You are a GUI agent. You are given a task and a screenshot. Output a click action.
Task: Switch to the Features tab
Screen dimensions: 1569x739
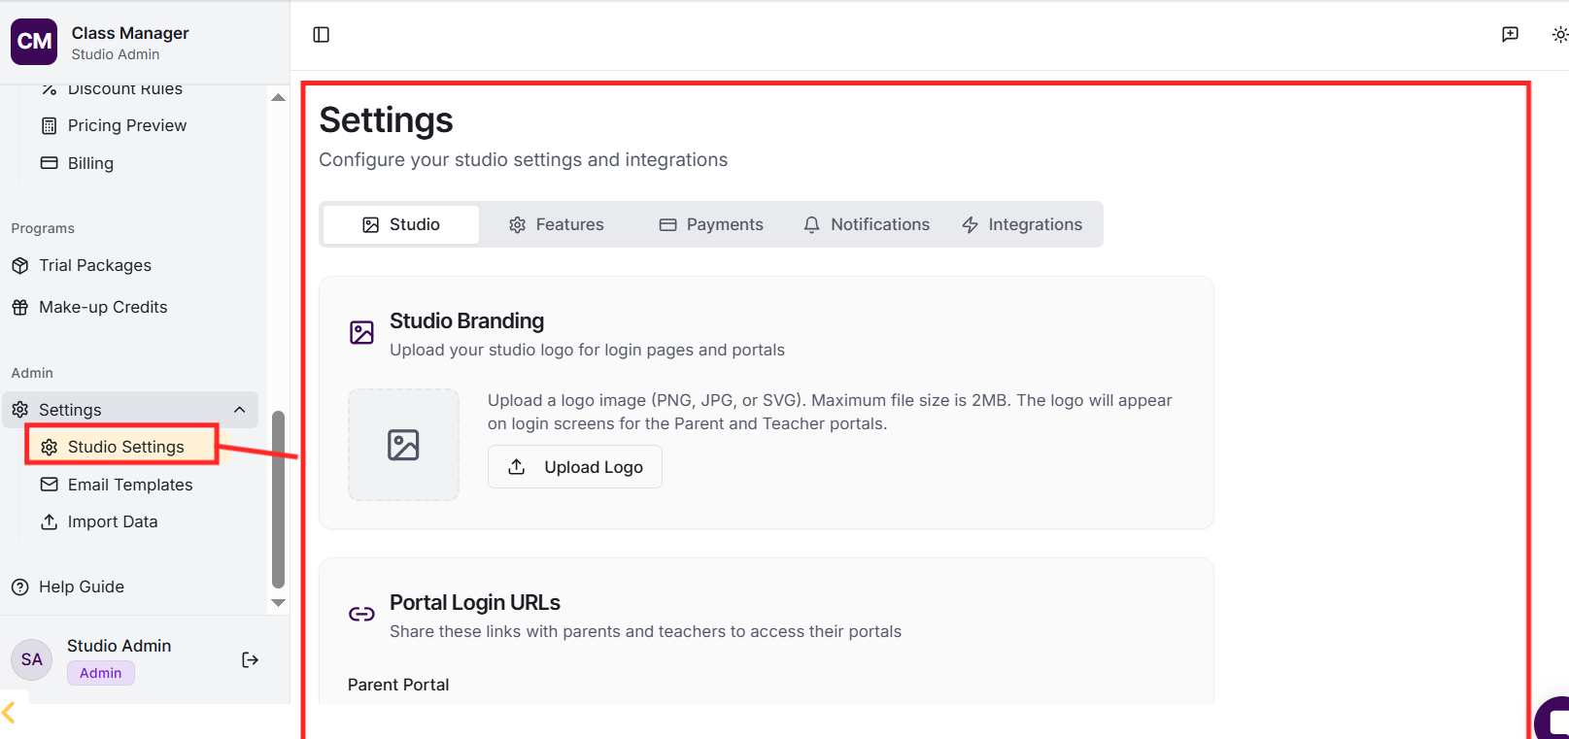click(557, 224)
